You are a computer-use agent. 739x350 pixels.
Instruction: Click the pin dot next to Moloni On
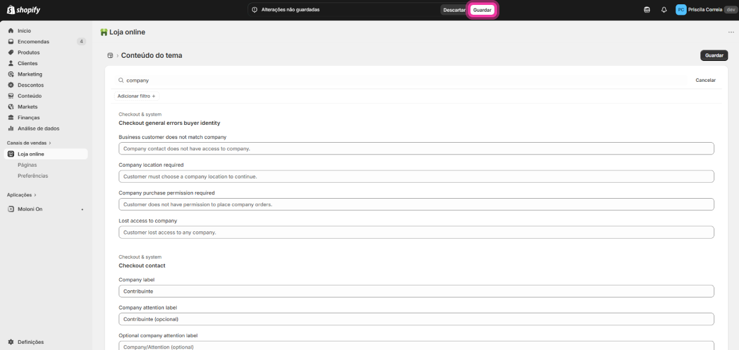click(83, 209)
